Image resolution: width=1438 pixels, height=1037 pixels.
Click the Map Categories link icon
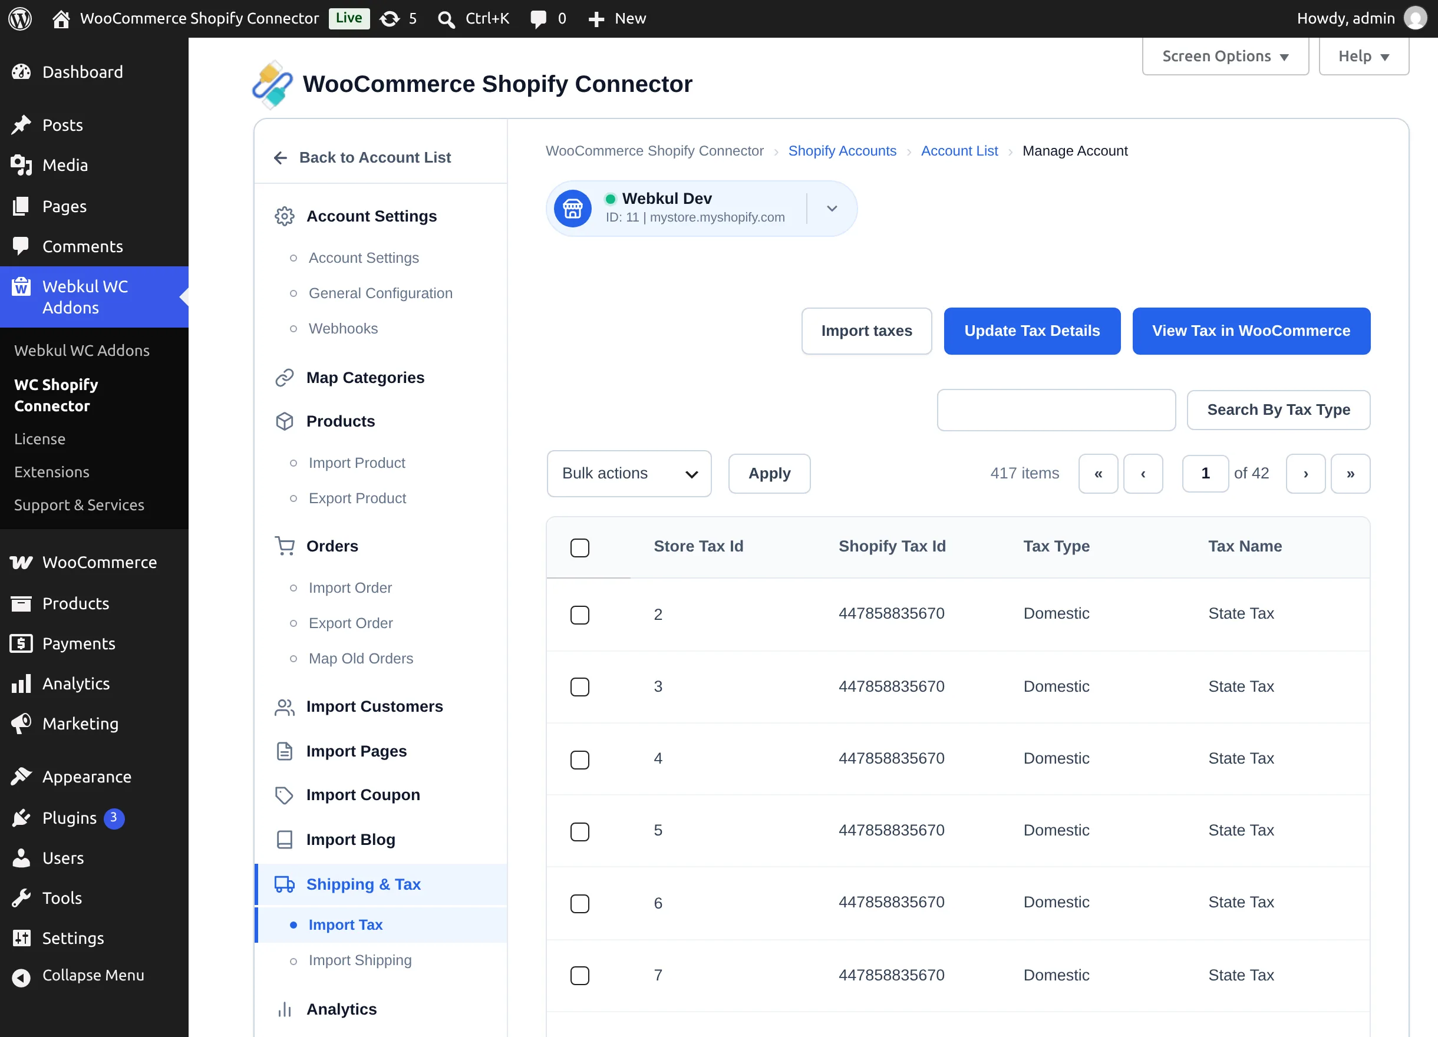[x=285, y=378]
